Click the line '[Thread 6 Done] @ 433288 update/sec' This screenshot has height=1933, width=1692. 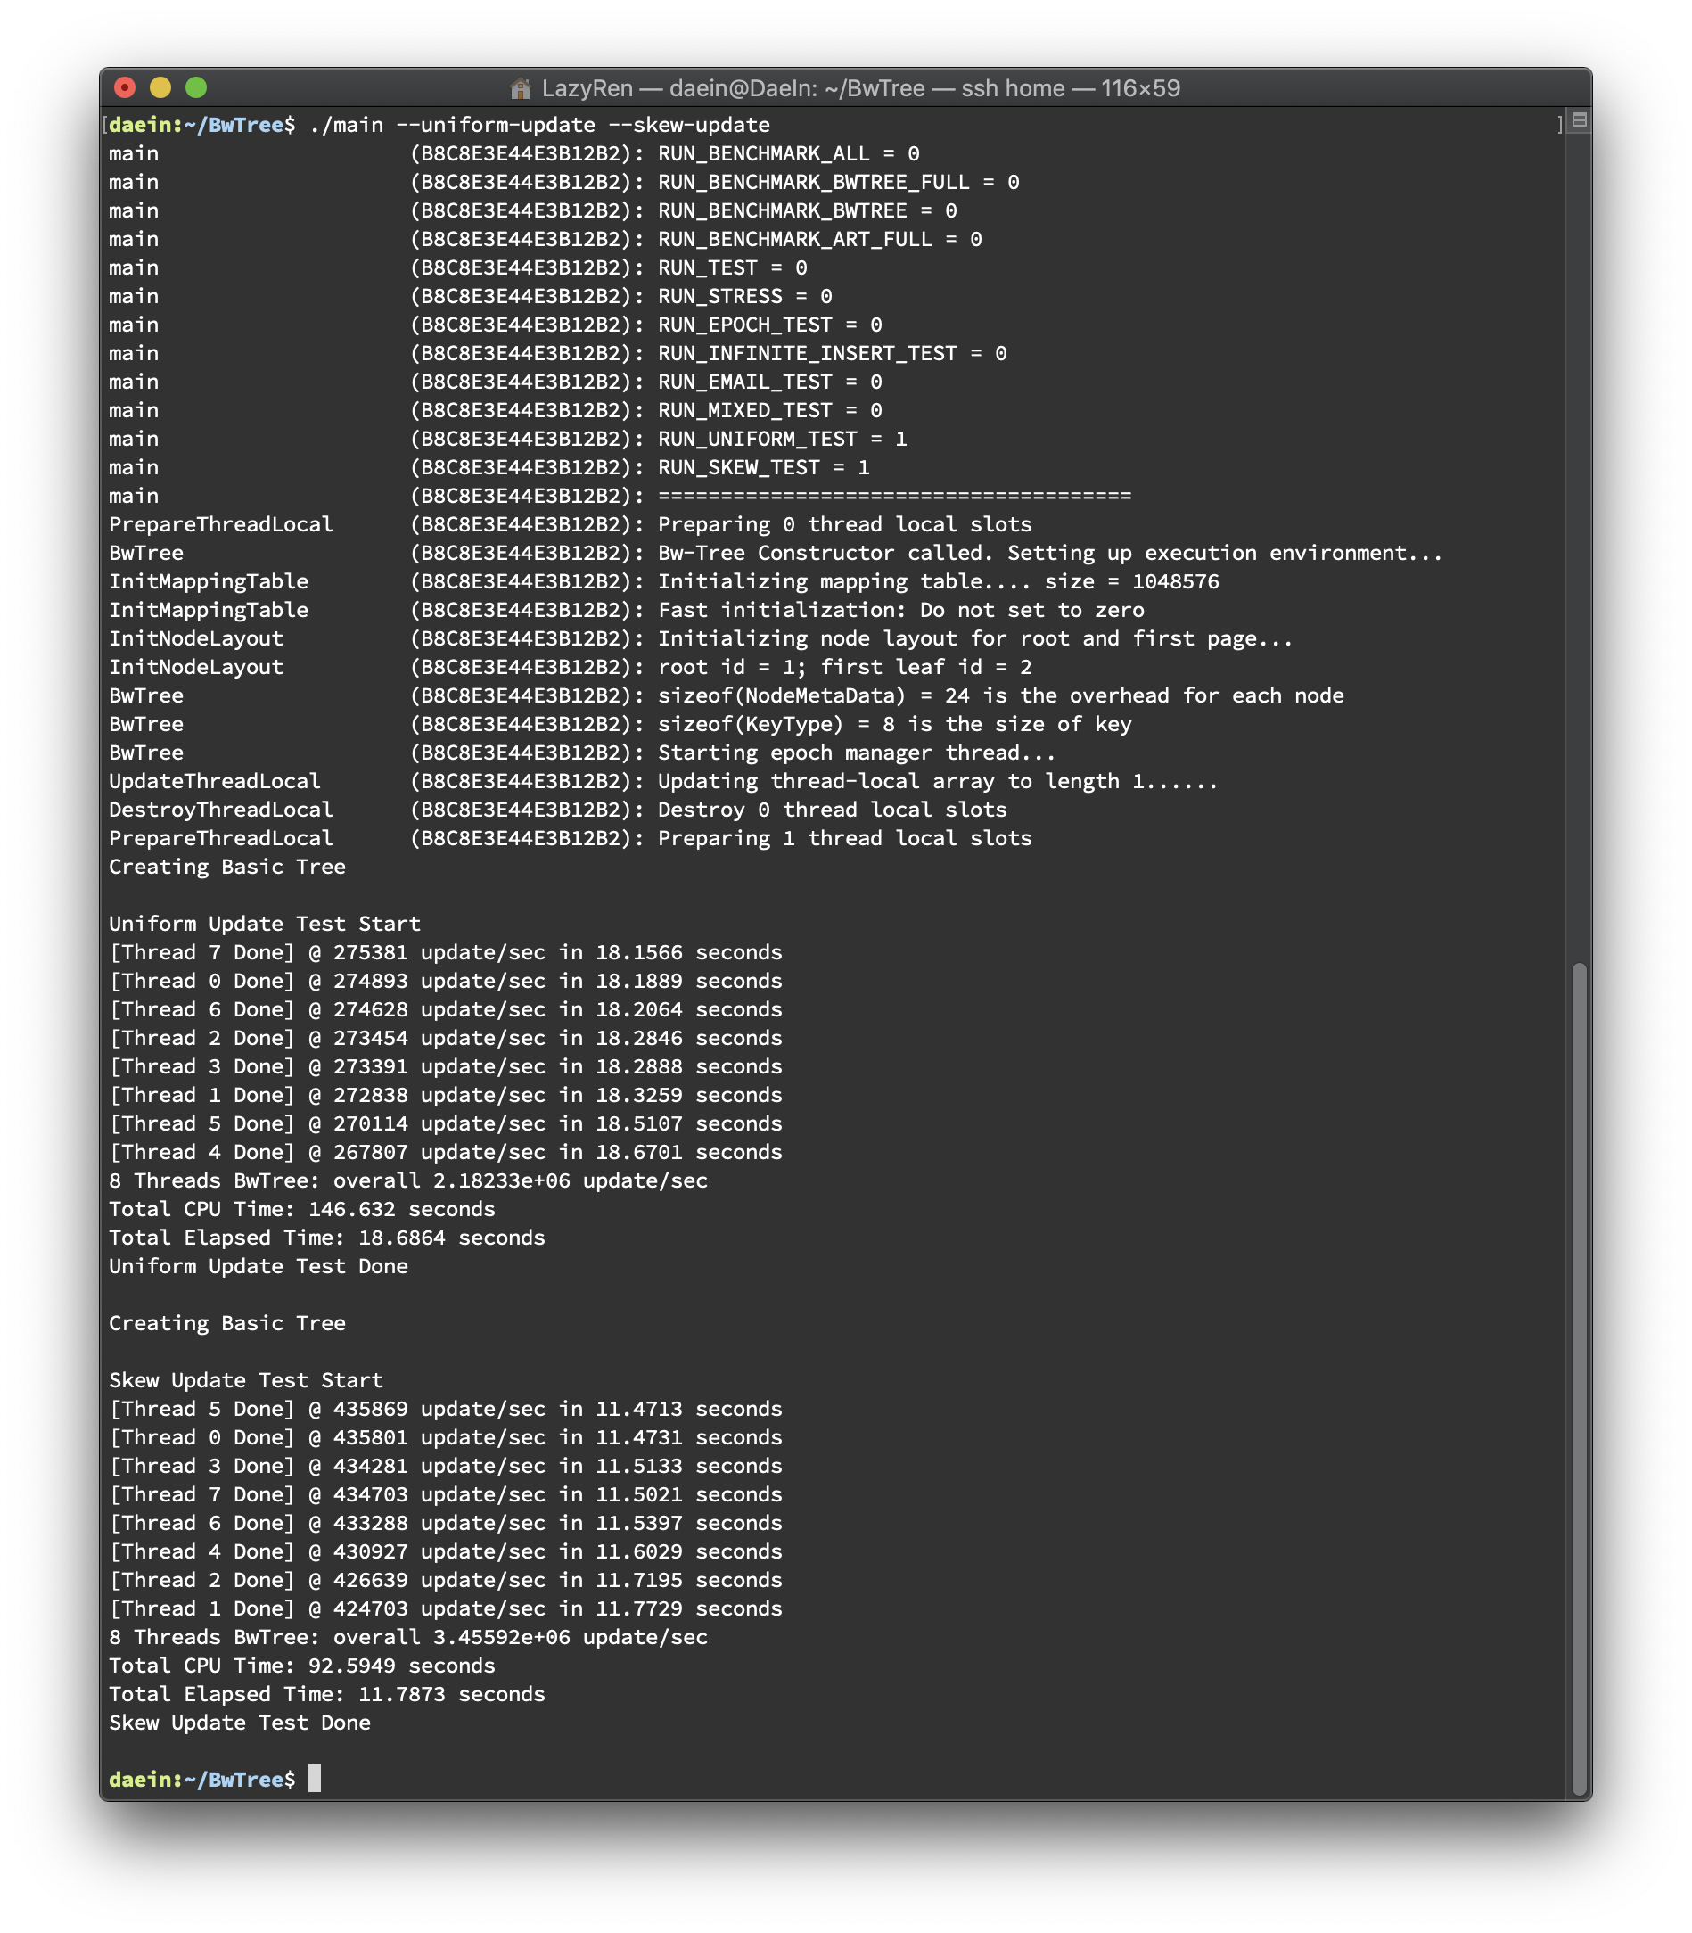(447, 1523)
